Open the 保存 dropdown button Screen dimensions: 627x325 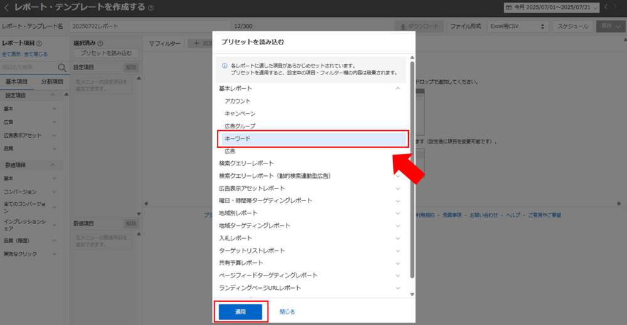tap(611, 26)
